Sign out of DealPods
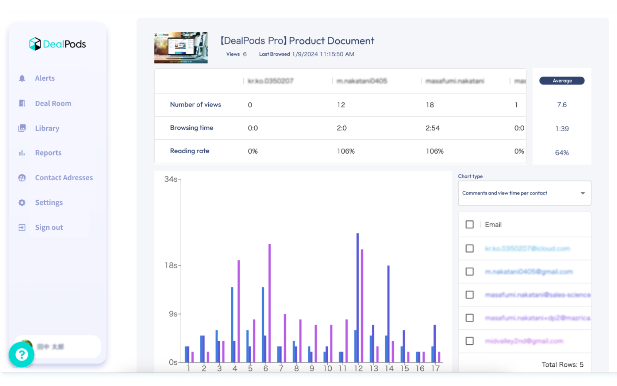617x386 pixels. 49,227
